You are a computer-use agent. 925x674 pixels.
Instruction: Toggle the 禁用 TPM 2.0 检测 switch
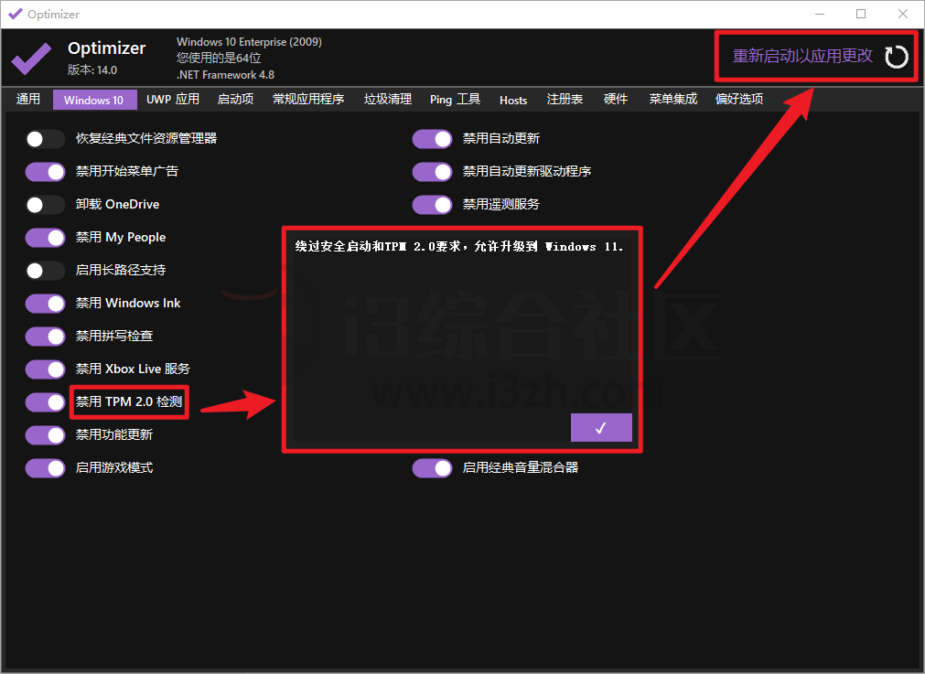point(45,402)
